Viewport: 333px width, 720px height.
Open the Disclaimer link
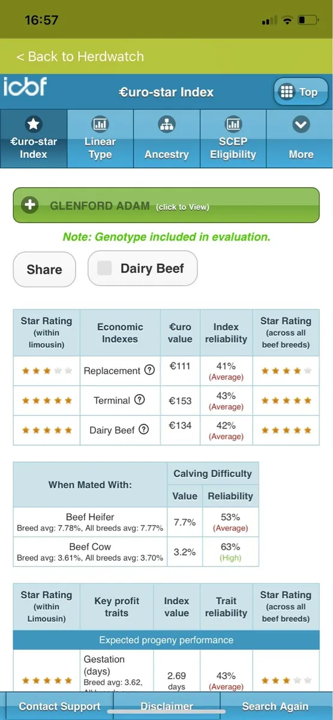(x=166, y=706)
